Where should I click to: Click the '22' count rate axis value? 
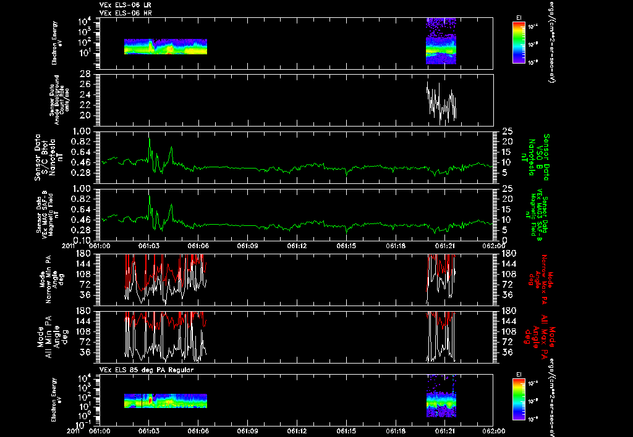coord(85,105)
